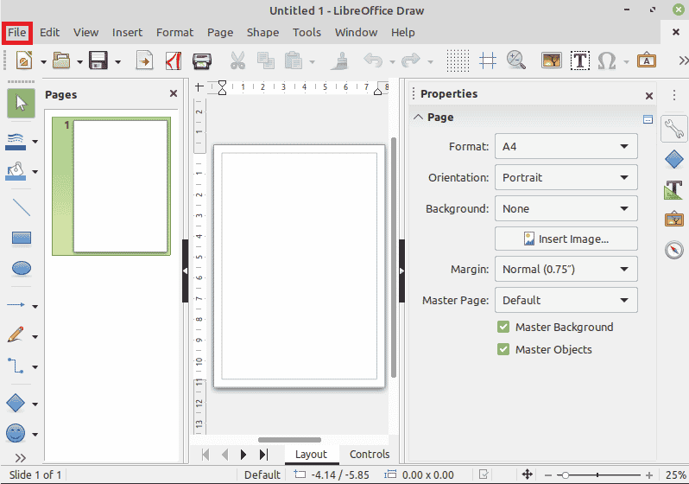Click the zoom slider handle
The height and width of the screenshot is (484, 689).
(566, 475)
